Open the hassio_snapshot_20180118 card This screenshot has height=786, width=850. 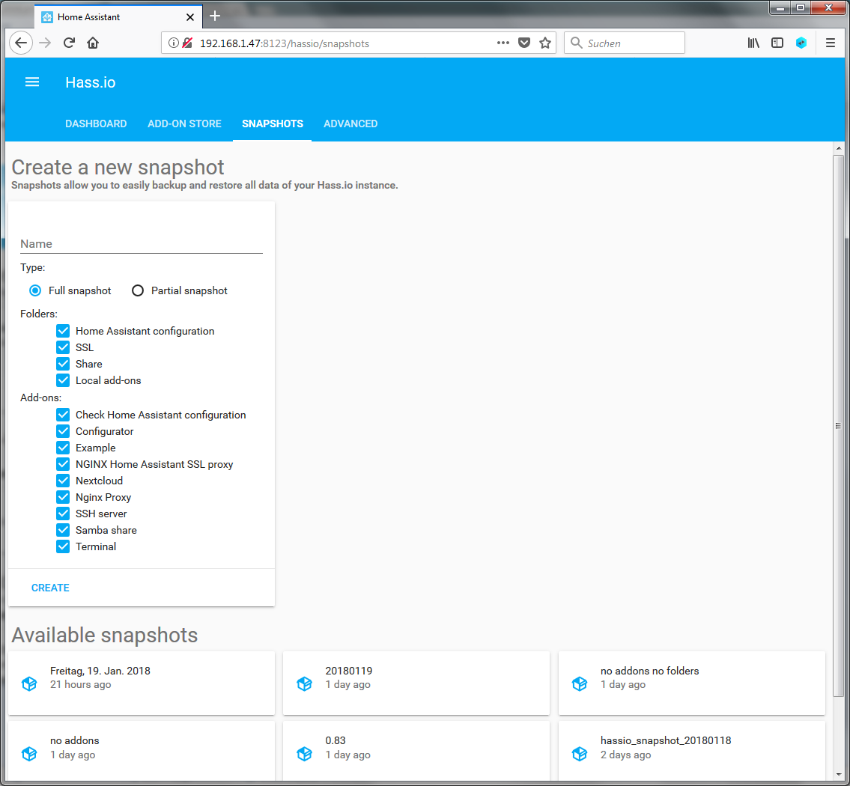click(x=692, y=752)
